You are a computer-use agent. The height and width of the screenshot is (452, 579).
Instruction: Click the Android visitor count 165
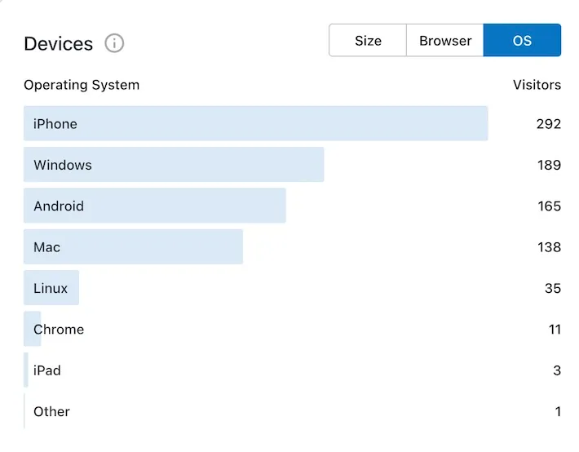tap(549, 206)
